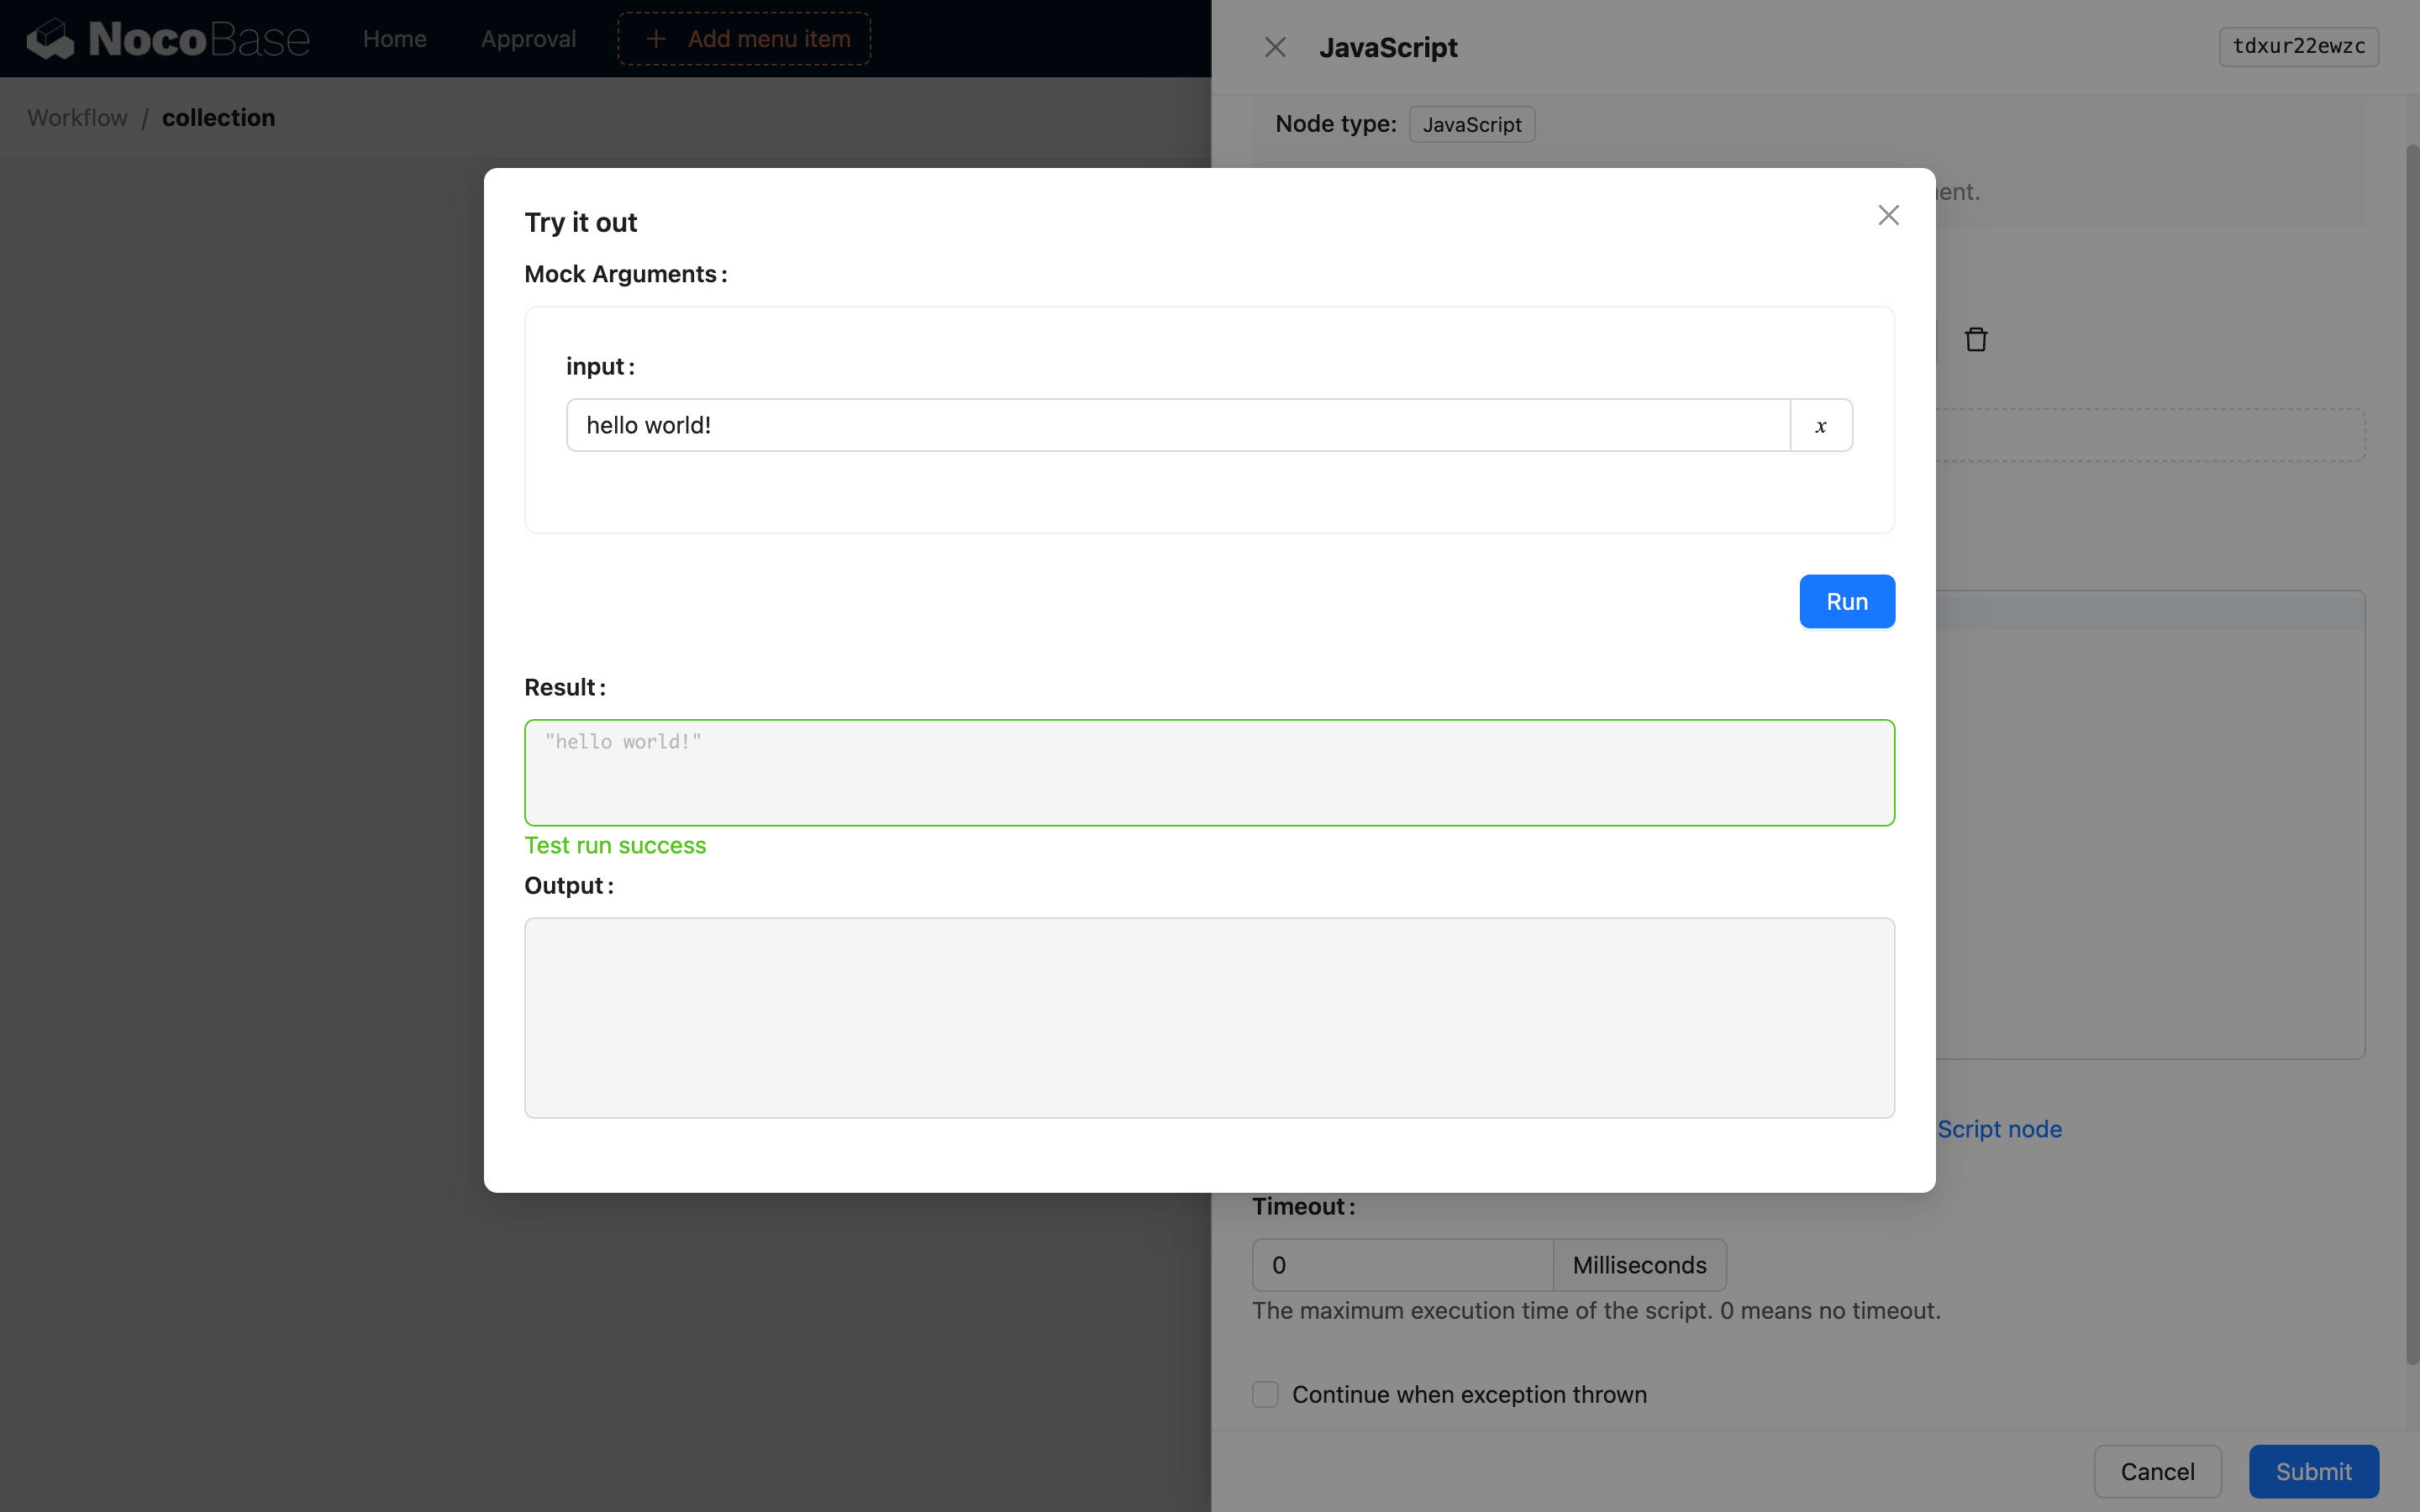Image resolution: width=2420 pixels, height=1512 pixels.
Task: Click the hello world! input field
Action: [x=1177, y=426]
